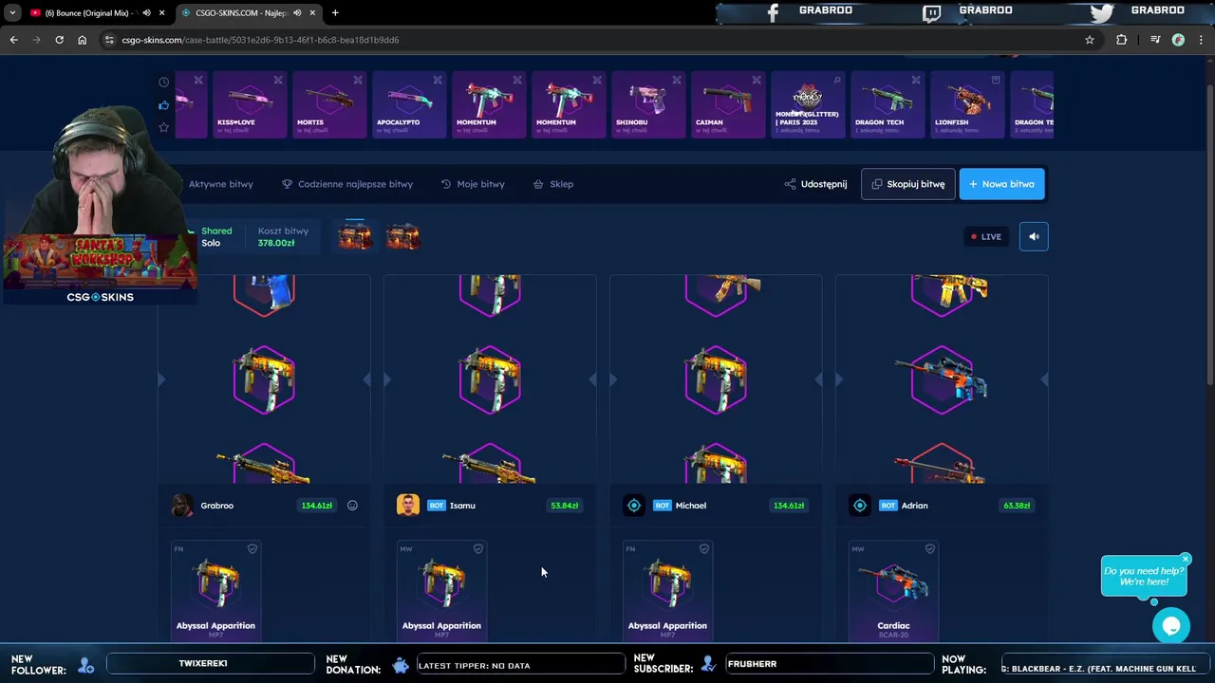Click the corner icon on the LIONFISH drop
Screen dimensions: 1215x683
tap(996, 80)
